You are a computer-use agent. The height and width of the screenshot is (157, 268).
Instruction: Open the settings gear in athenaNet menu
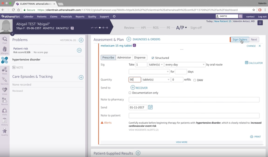pyautogui.click(x=114, y=16)
